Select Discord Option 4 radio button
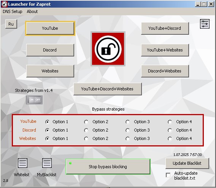The image size is (216, 188). pyautogui.click(x=170, y=130)
